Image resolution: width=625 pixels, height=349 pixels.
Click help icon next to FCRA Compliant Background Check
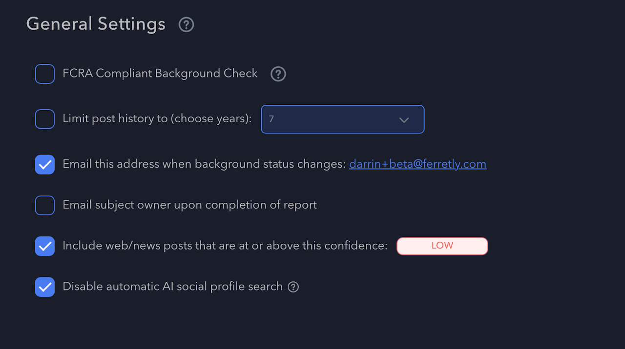click(x=278, y=74)
